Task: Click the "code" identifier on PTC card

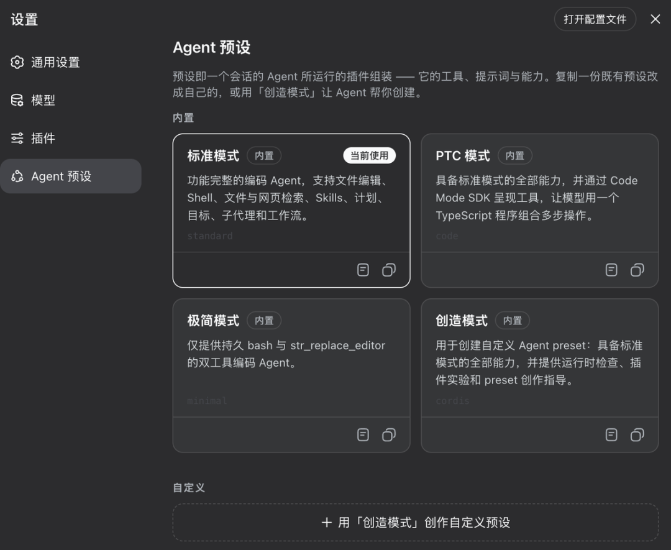Action: (x=447, y=236)
